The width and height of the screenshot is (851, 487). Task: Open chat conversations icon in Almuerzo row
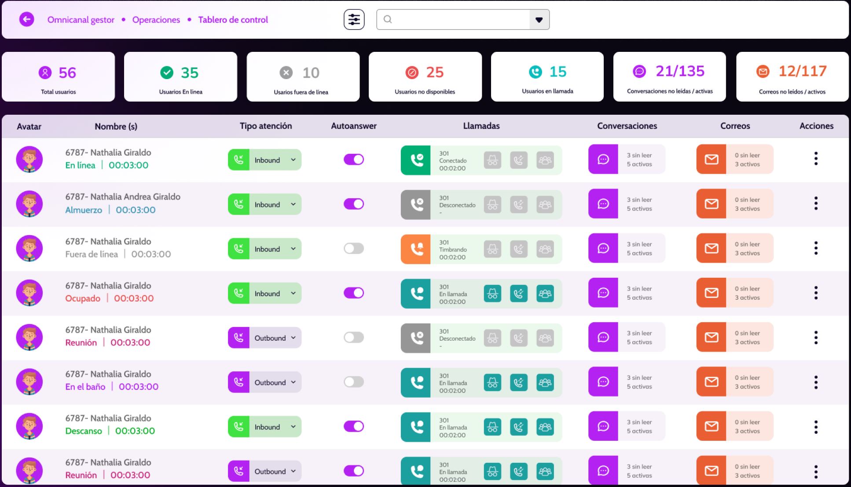(x=603, y=204)
